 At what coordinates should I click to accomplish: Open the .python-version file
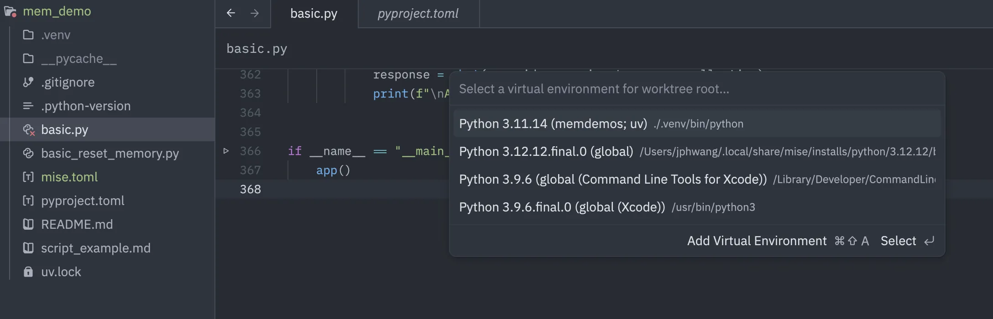(x=108, y=106)
